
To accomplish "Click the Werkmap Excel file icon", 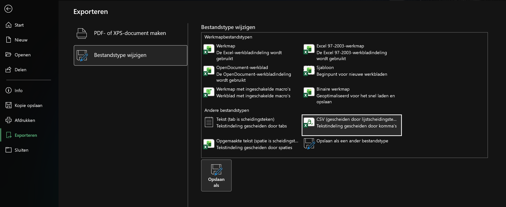I will point(209,49).
